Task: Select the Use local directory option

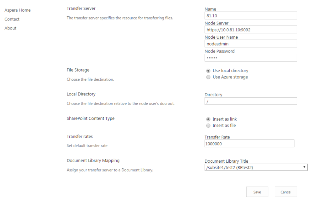Action: pyautogui.click(x=208, y=71)
